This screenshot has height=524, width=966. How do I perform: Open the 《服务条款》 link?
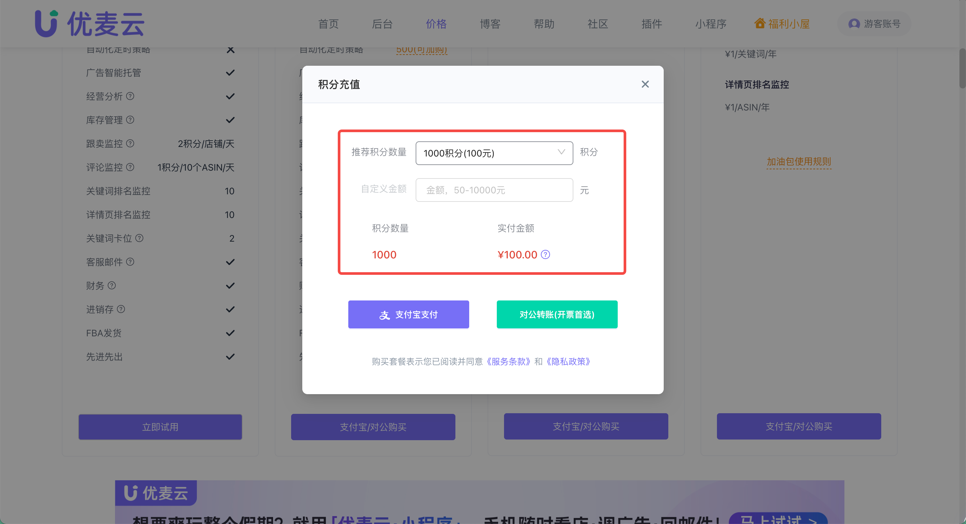tap(508, 361)
